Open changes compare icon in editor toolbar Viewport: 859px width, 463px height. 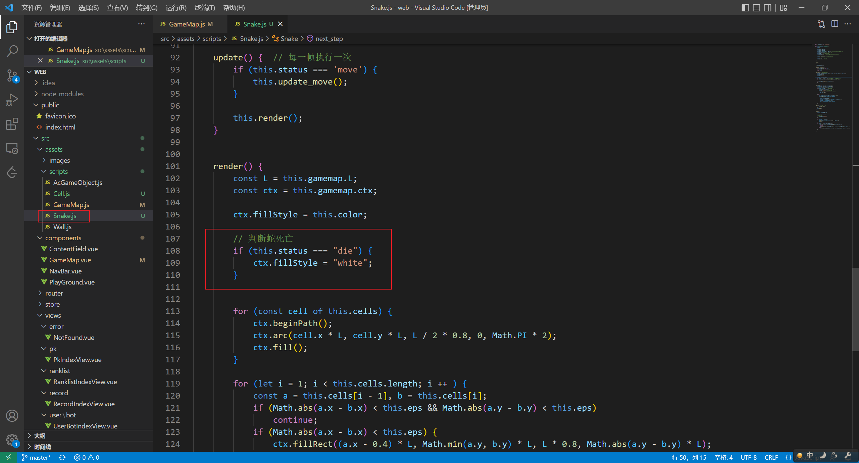(x=821, y=24)
